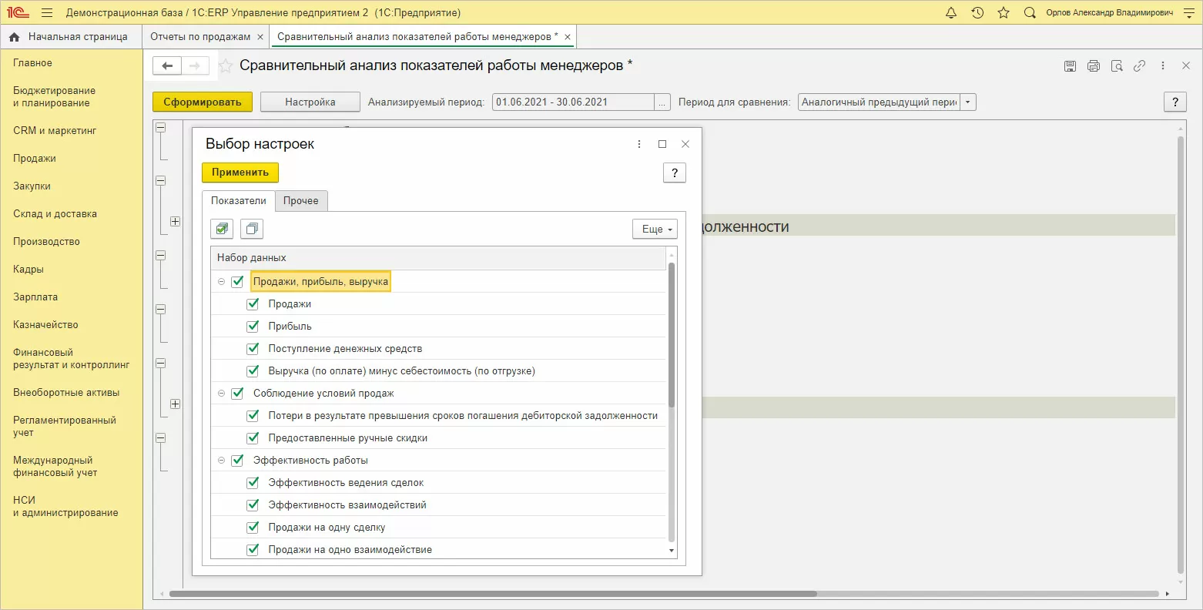Toggle Выручка минус себестоимость checkbox
This screenshot has width=1203, height=610.
(253, 371)
